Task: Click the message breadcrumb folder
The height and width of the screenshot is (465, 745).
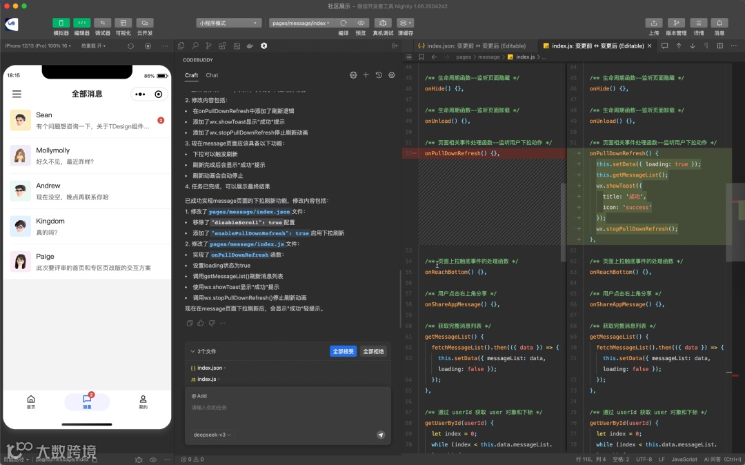Action: pos(489,57)
